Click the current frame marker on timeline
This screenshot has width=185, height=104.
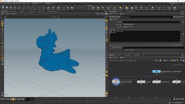pos(35,98)
